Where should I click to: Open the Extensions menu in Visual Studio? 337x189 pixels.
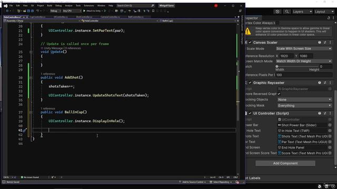click(89, 6)
